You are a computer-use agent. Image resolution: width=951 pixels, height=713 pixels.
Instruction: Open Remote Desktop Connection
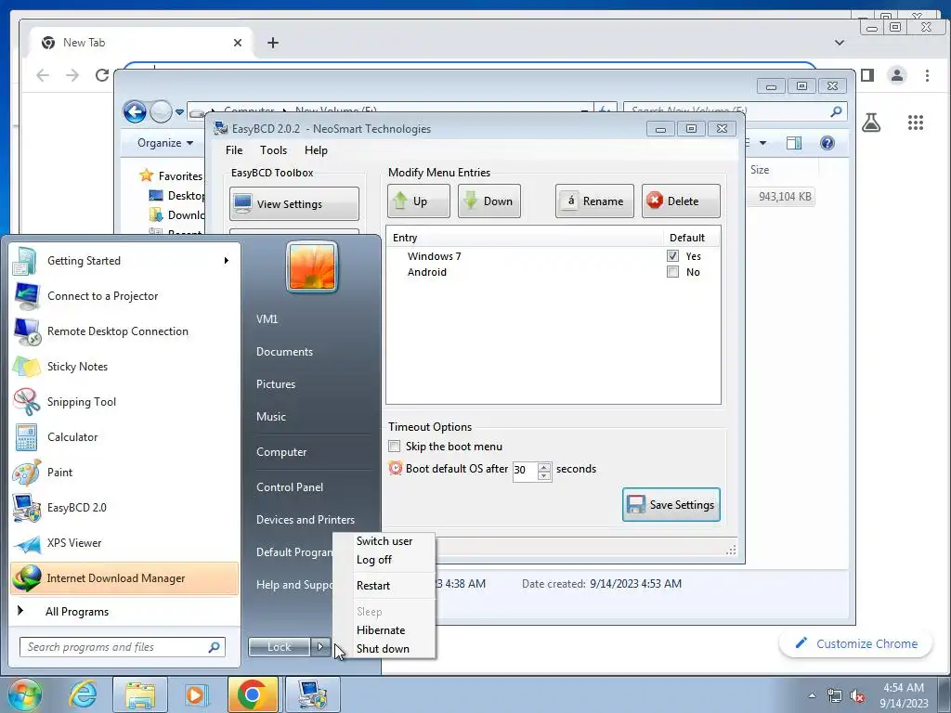coord(124,331)
